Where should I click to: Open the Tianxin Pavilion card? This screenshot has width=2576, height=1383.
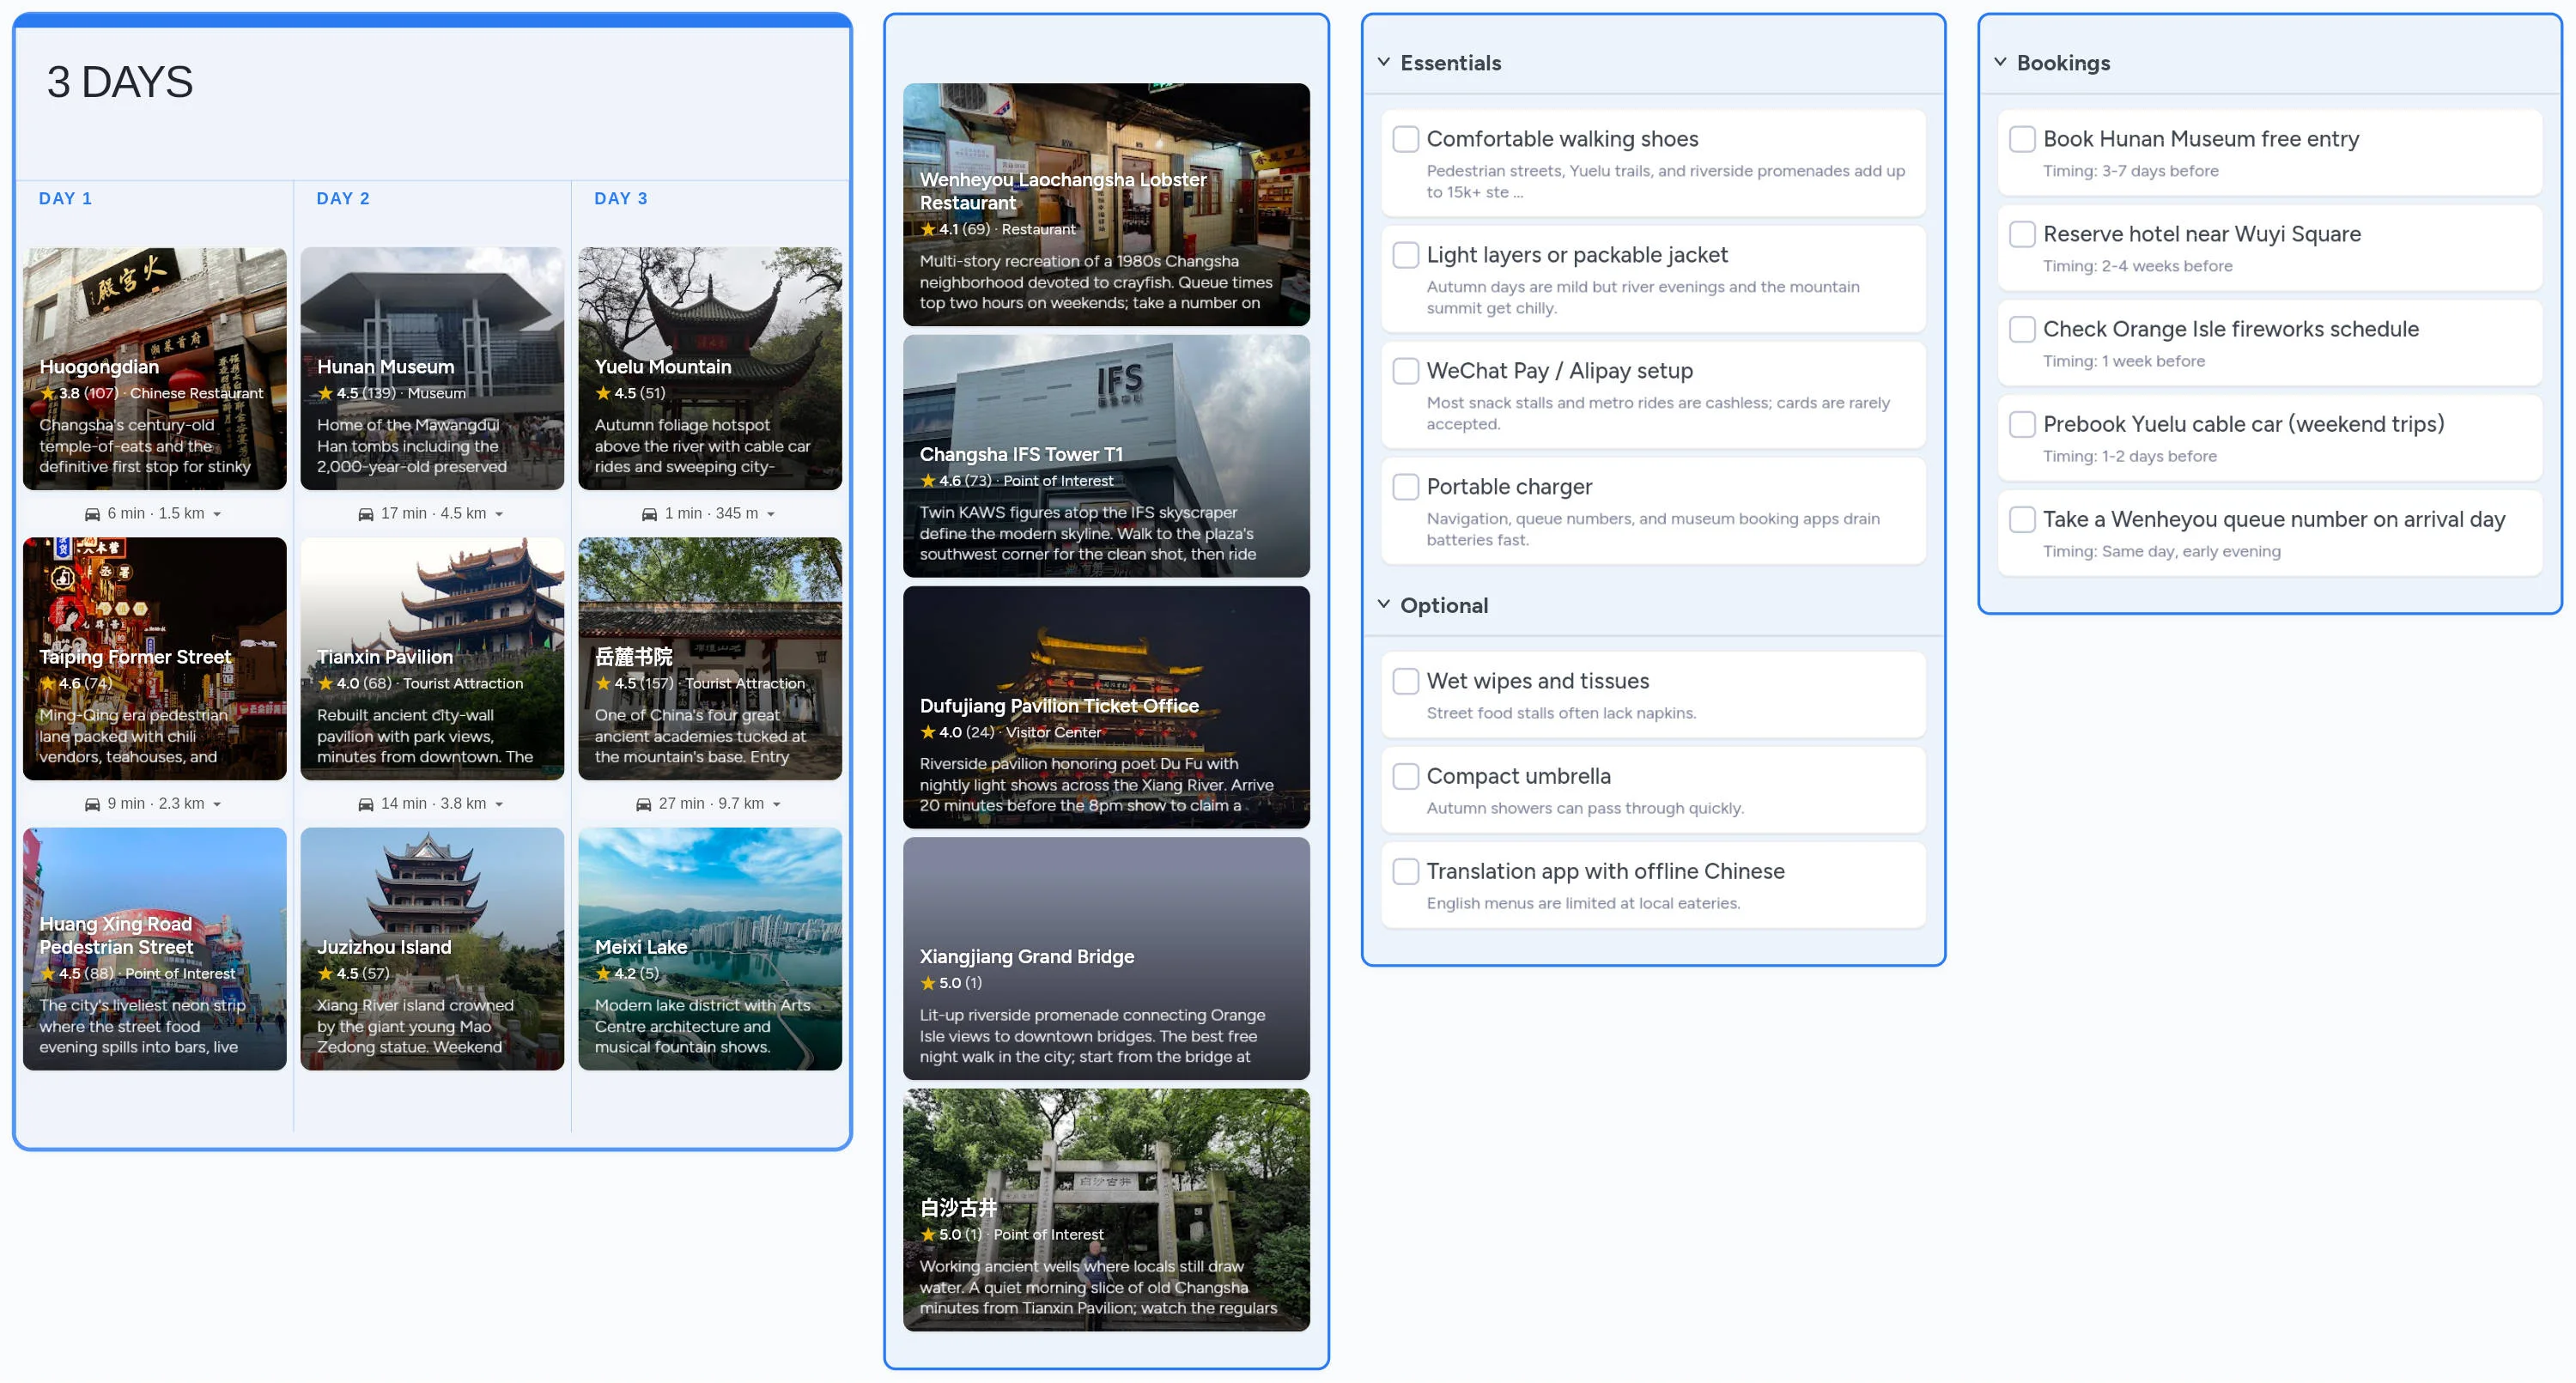[432, 659]
